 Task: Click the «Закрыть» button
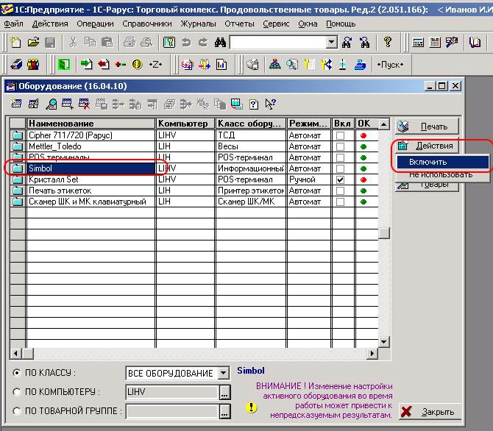(x=428, y=412)
